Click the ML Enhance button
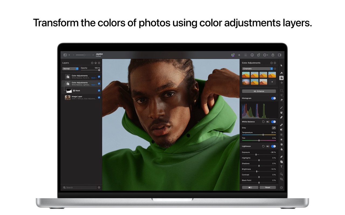This screenshot has width=345, height=215. tap(258, 91)
